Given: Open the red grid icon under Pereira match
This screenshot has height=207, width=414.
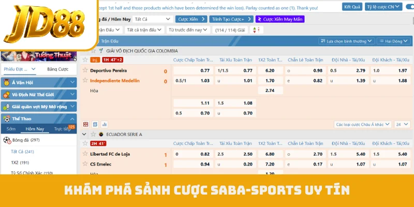Looking at the screenshot, I should pos(86,124).
